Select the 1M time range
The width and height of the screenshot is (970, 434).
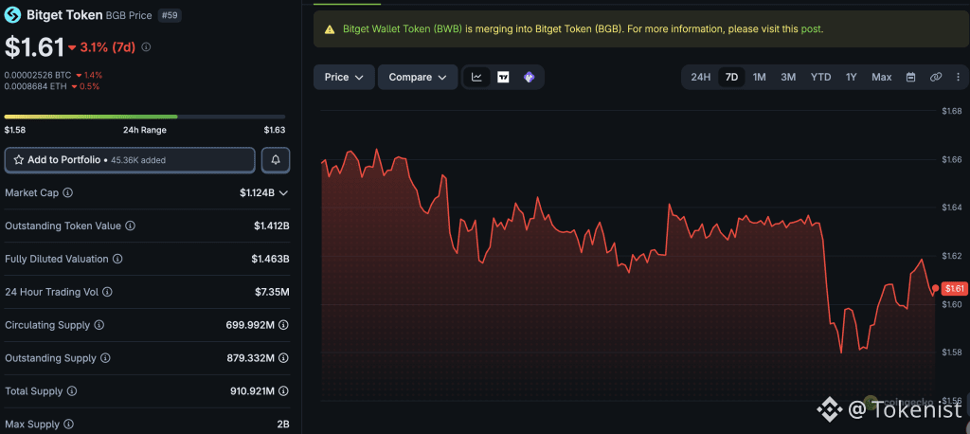tap(759, 77)
